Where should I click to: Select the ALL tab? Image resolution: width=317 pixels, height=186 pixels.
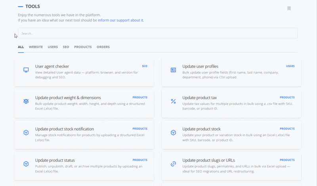(21, 47)
